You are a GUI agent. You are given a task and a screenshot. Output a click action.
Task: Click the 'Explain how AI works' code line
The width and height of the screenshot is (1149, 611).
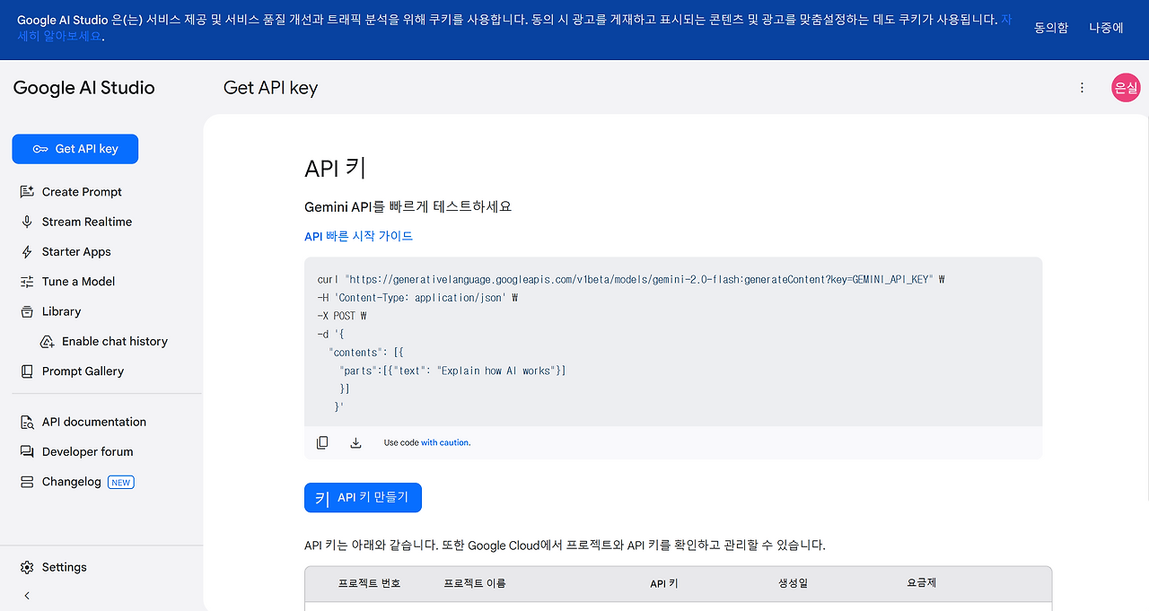[452, 371]
